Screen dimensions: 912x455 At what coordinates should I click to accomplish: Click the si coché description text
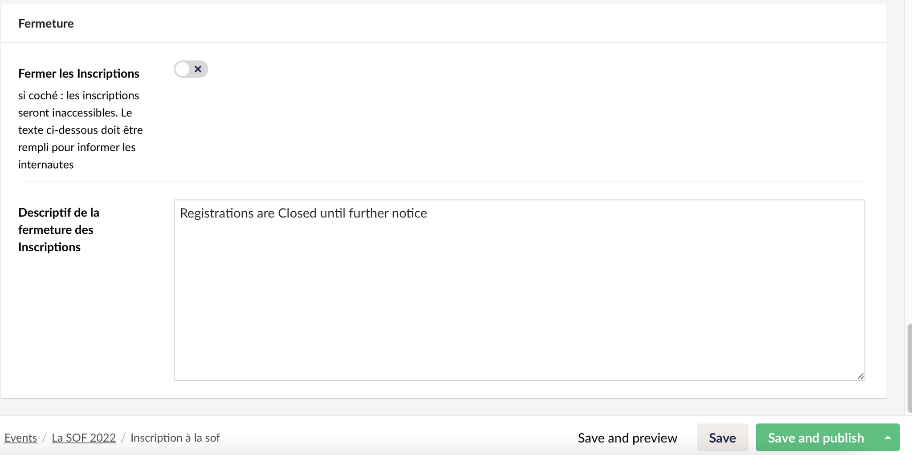tap(81, 130)
